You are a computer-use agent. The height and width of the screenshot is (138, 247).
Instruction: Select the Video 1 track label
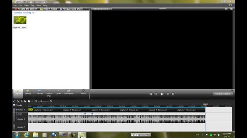[21, 110]
